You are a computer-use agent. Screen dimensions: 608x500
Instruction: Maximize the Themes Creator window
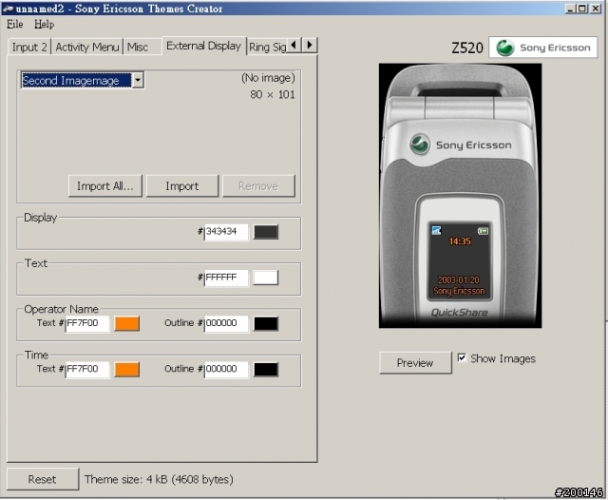click(x=582, y=9)
